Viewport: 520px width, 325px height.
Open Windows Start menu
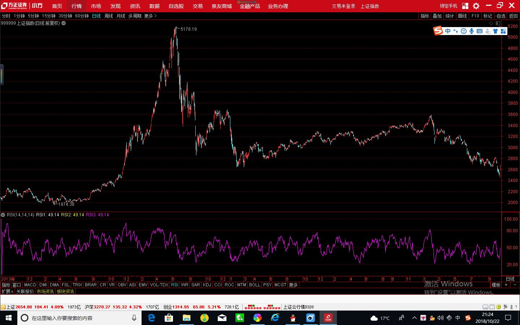[x=9, y=318]
